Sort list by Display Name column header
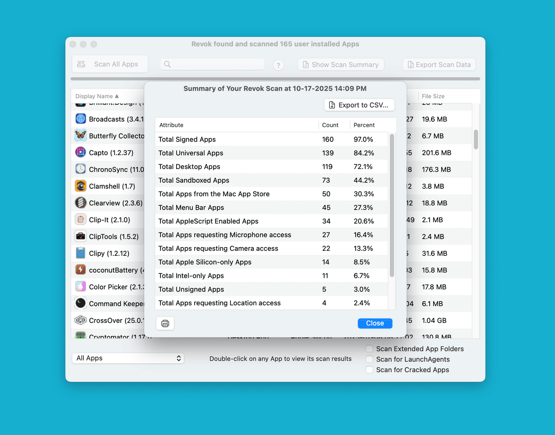 point(97,96)
